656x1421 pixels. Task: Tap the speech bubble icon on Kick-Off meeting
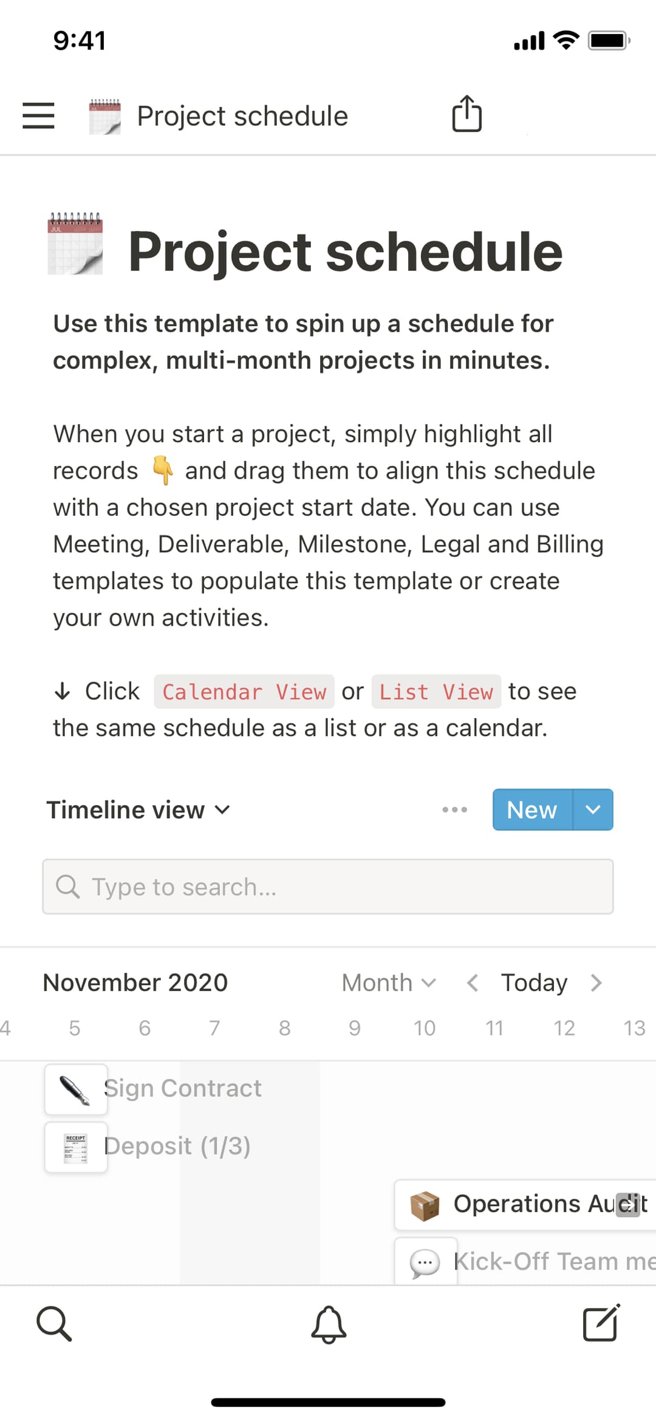(426, 1261)
